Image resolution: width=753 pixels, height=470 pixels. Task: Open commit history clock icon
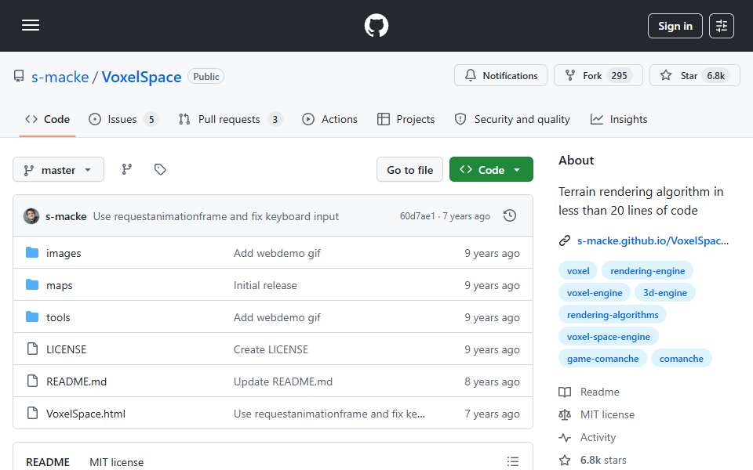510,216
